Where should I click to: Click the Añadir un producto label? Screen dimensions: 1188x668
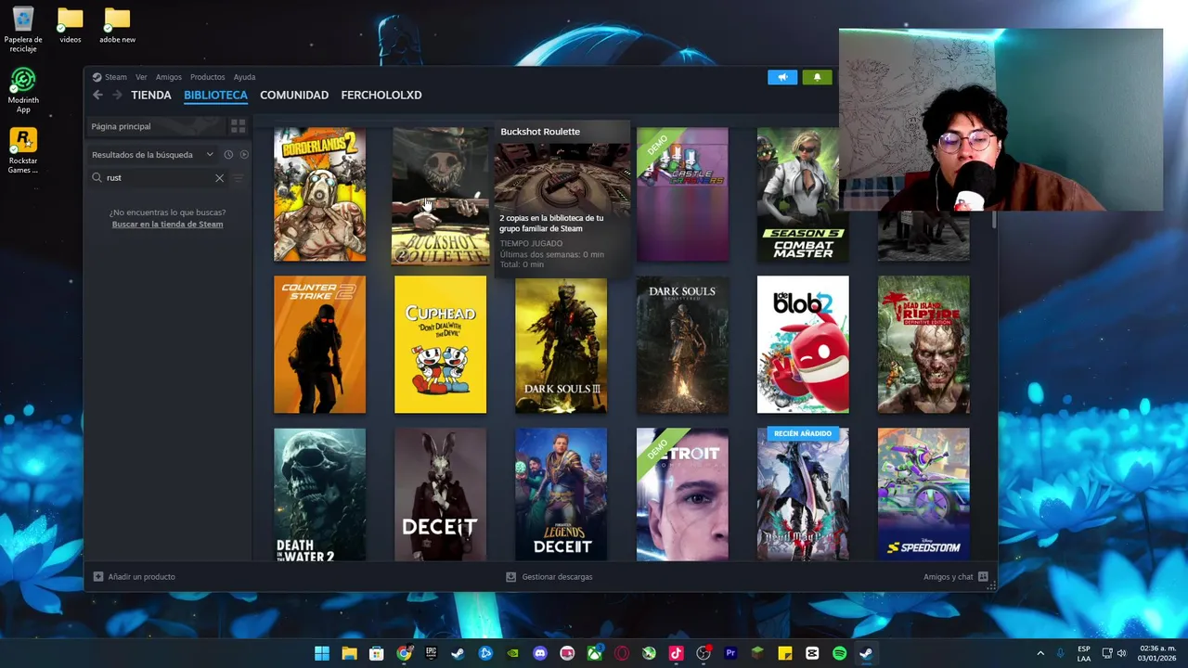pos(141,577)
